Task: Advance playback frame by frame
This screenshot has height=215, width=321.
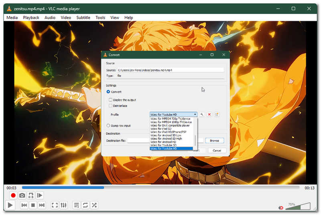Action: pyautogui.click(x=40, y=195)
